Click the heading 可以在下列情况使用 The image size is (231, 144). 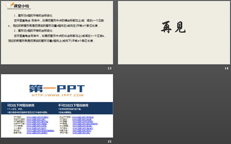[x=20, y=105]
